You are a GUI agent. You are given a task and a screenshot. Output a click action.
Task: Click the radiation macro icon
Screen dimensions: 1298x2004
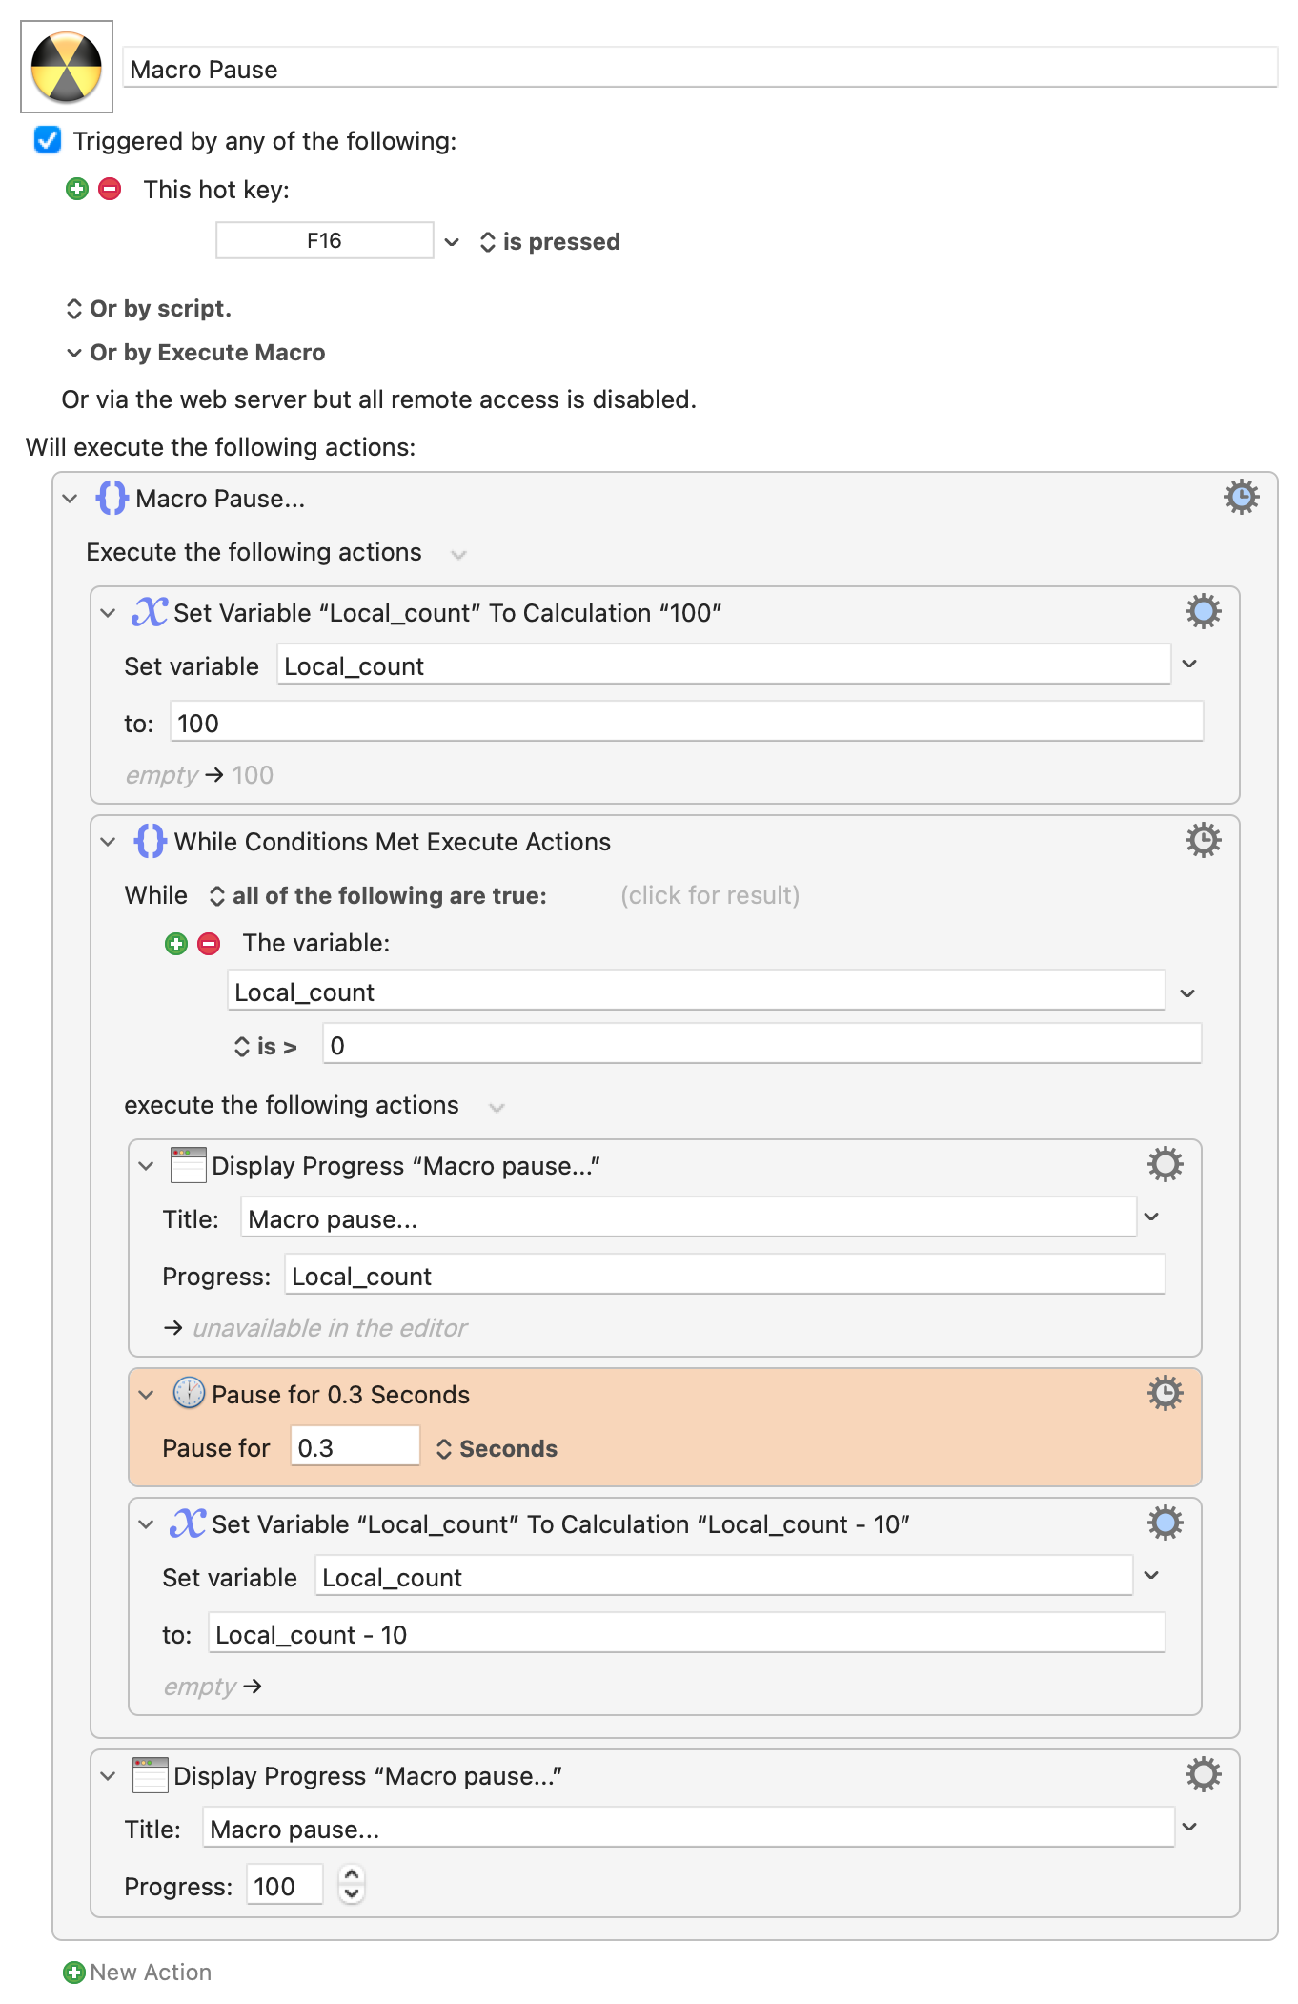click(x=67, y=67)
